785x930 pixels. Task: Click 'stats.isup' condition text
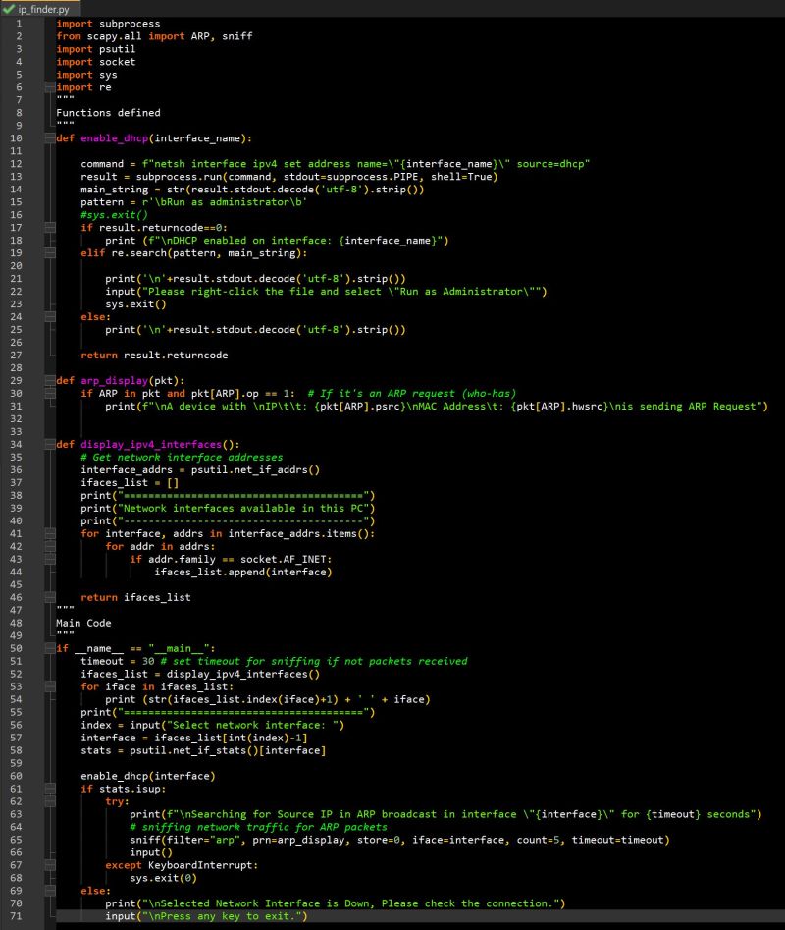130,789
